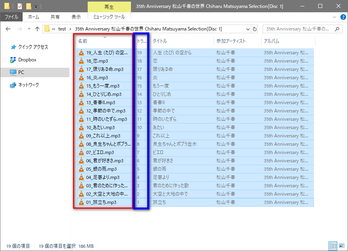The image size is (348, 251).
Task: Click the Properties icon in quick access toolbar
Action: [20, 6]
